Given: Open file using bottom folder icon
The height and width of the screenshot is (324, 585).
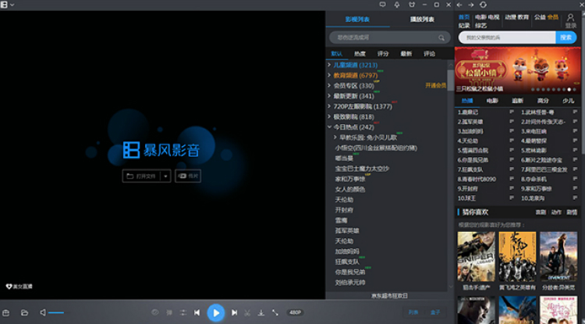Looking at the screenshot, I should 25,312.
